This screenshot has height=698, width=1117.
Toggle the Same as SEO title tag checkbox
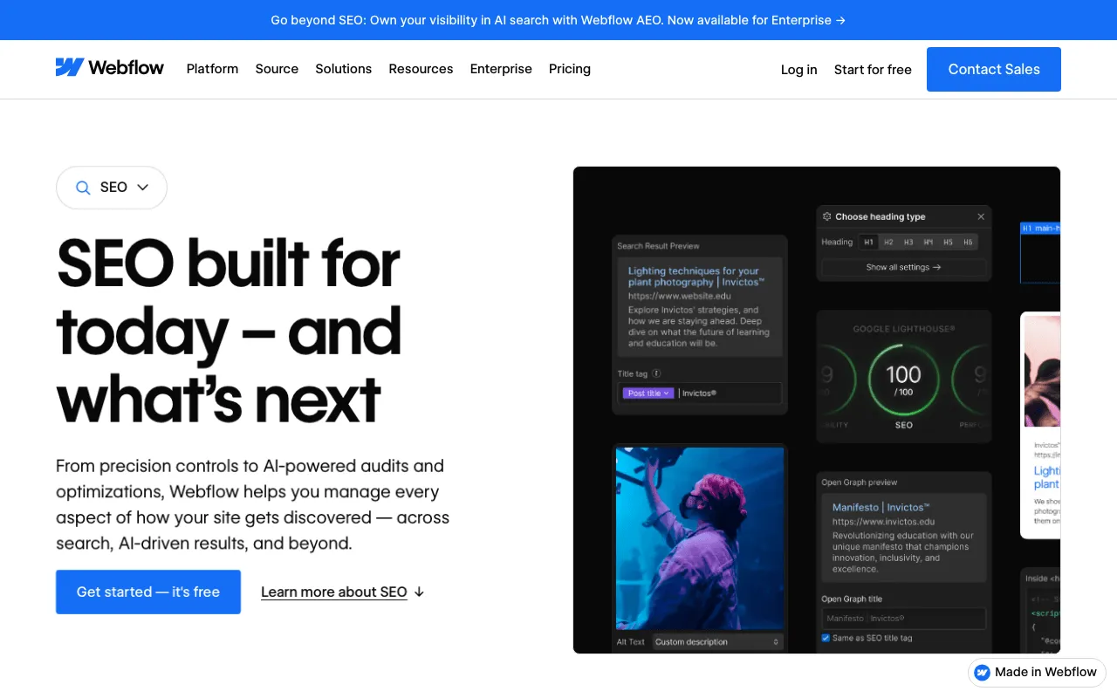(x=826, y=638)
